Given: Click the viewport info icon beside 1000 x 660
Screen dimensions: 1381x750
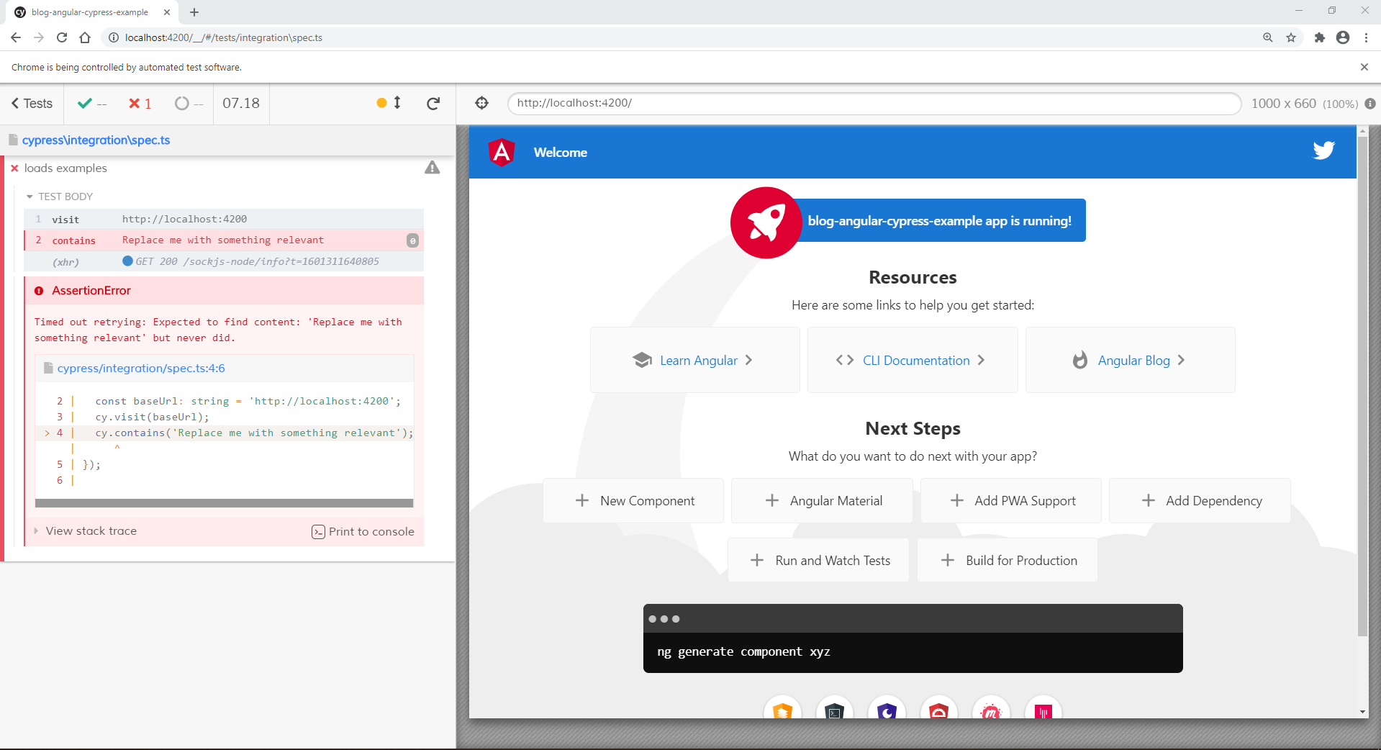Looking at the screenshot, I should tap(1370, 104).
